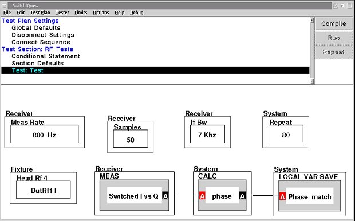The image size is (355, 221).
Task: Click the red A input port on Phase_match
Action: 282,196
